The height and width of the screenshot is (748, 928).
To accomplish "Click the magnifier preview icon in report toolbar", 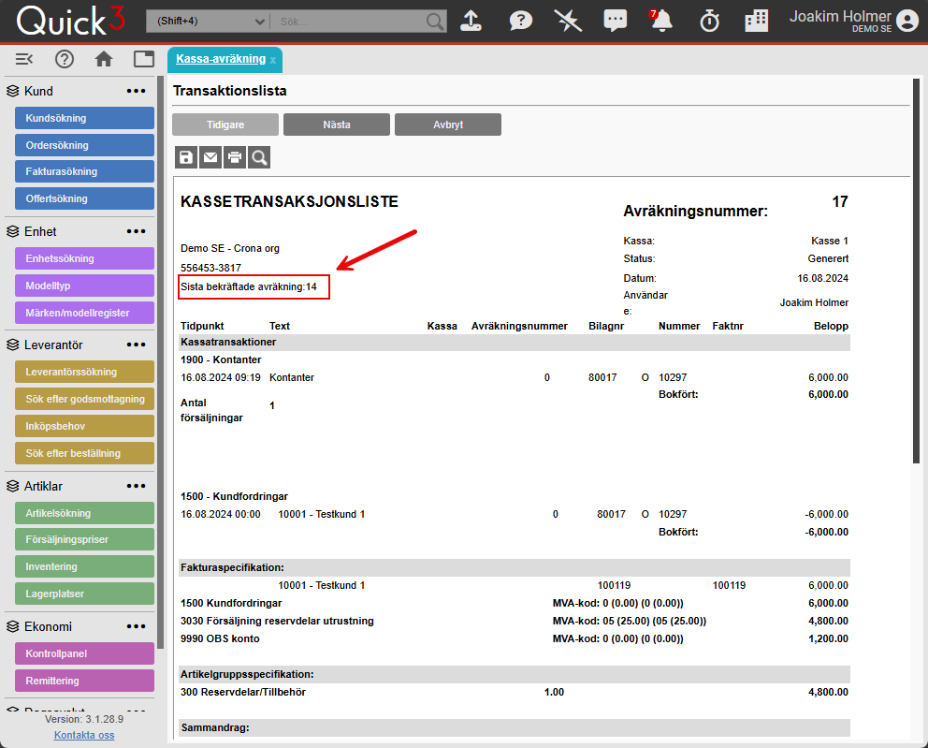I will [259, 157].
